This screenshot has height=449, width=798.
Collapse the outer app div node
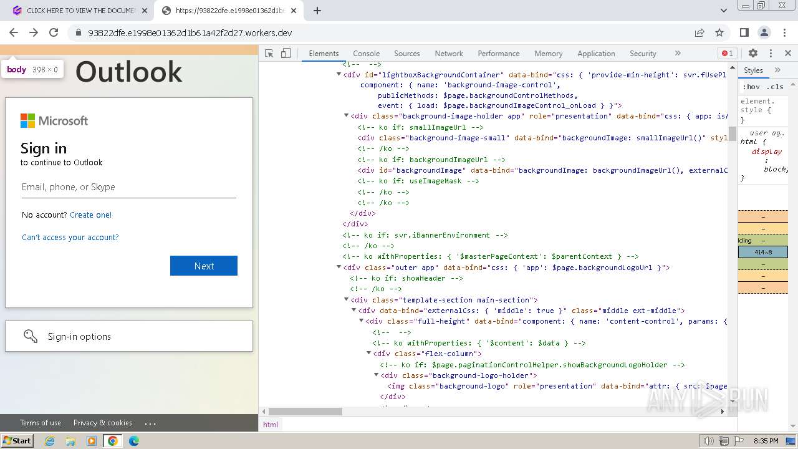coord(339,267)
